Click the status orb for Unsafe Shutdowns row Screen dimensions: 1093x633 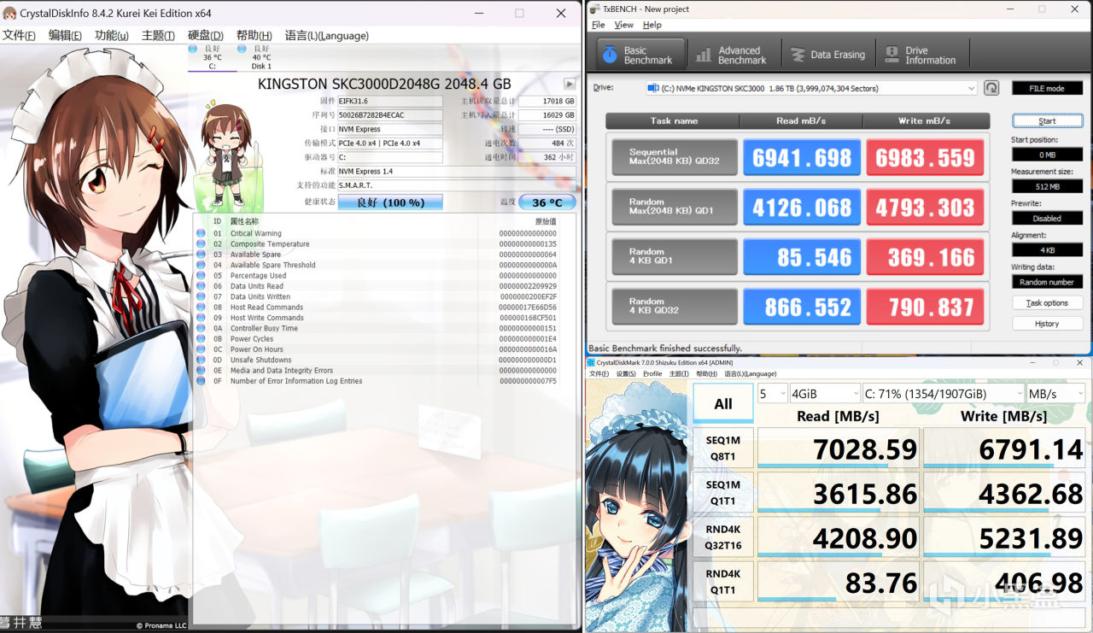[201, 360]
